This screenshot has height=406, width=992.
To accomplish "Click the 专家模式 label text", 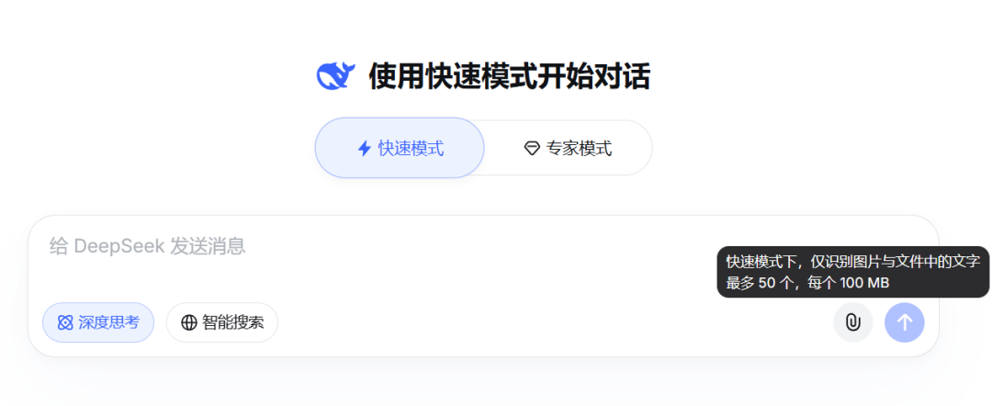I will pos(580,149).
